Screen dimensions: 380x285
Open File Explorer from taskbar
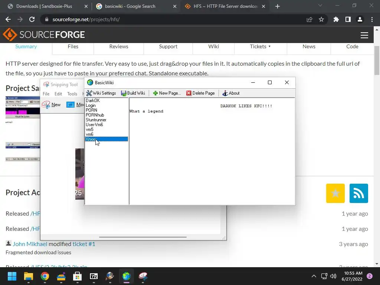[28, 276]
